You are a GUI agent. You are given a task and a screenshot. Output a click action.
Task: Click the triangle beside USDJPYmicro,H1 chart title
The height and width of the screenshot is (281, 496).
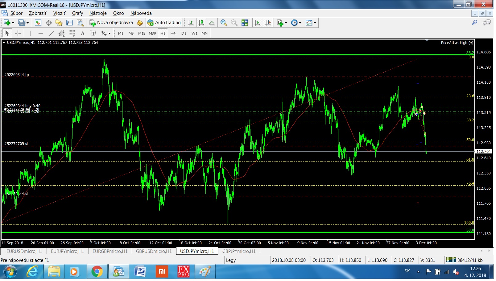[4, 43]
